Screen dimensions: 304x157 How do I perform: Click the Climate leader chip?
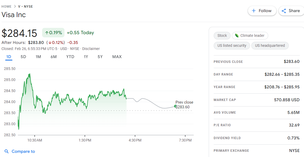tap(250, 36)
